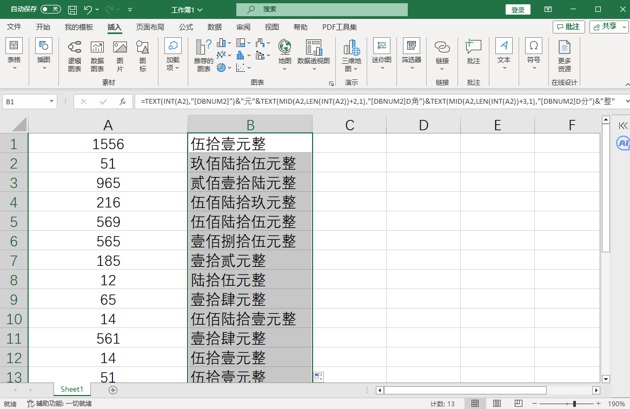Open the 三维地图 3D map tool

click(352, 55)
